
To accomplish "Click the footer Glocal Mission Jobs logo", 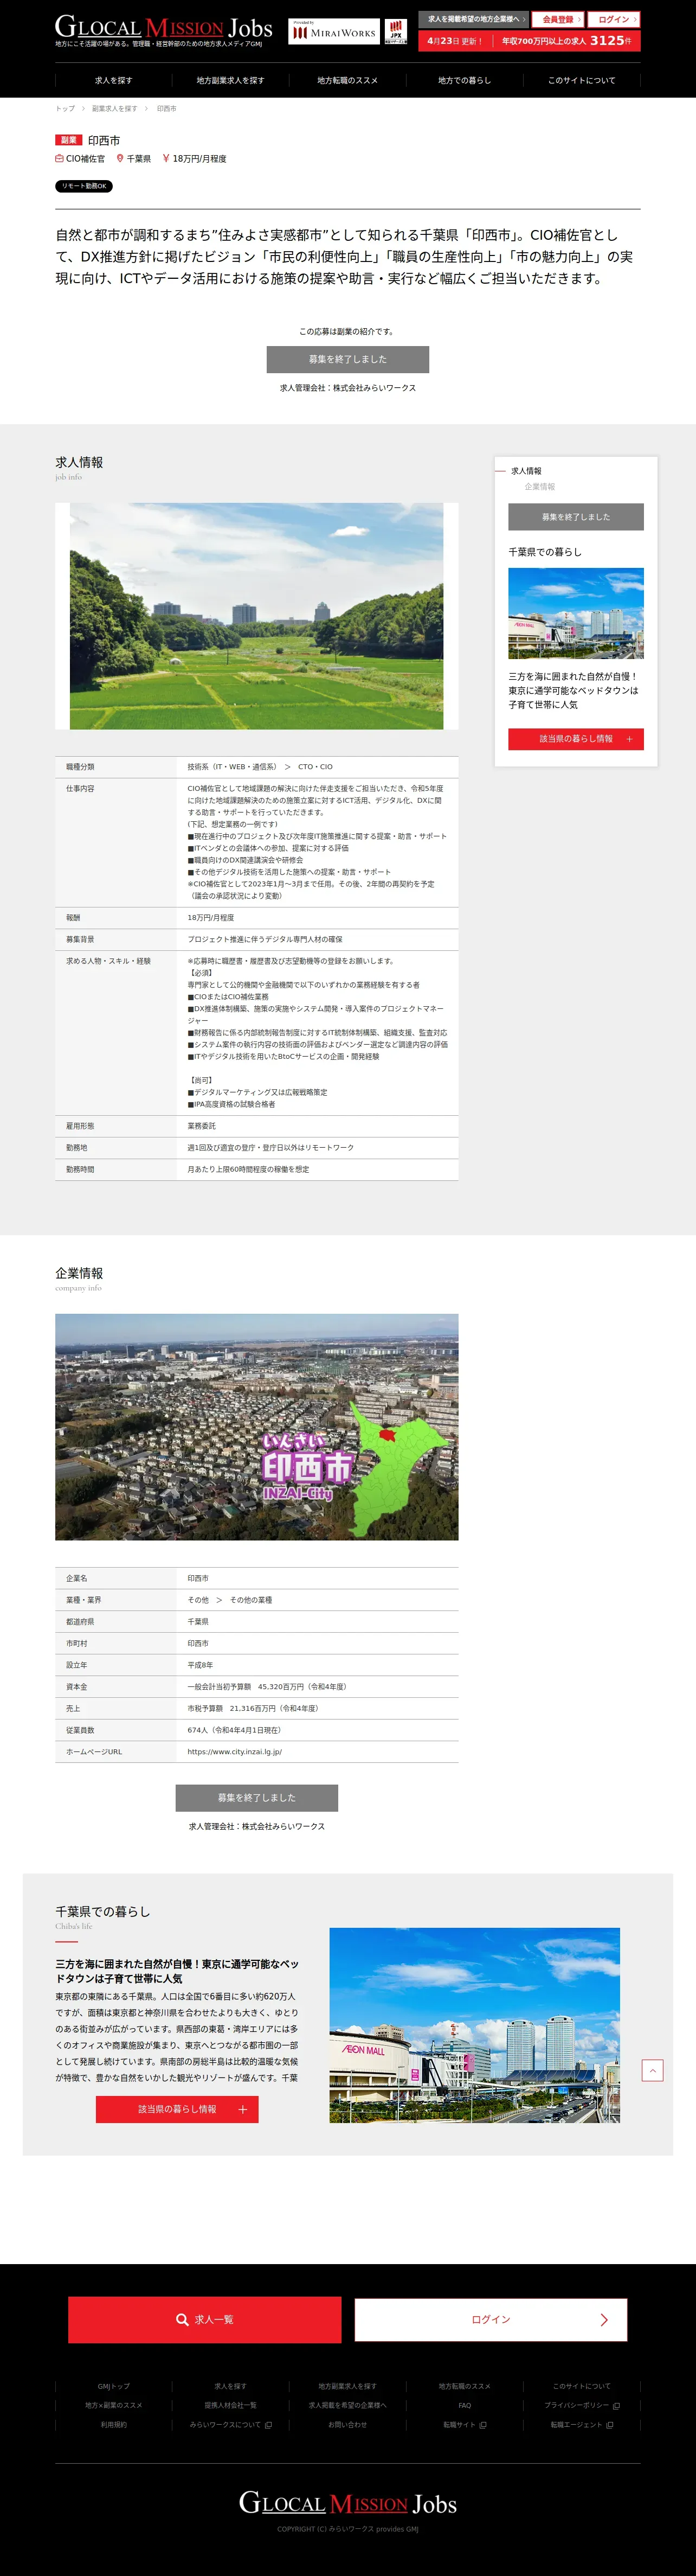I will (x=348, y=2502).
